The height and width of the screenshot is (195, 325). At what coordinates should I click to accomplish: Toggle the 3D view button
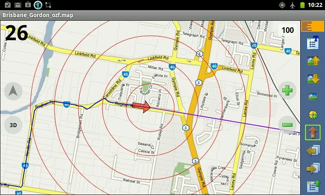pyautogui.click(x=13, y=125)
